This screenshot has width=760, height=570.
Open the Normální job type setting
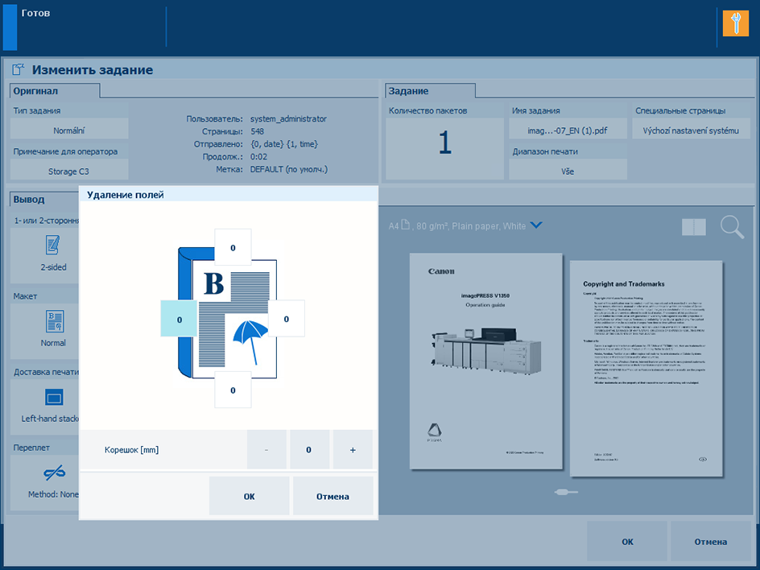click(x=69, y=130)
